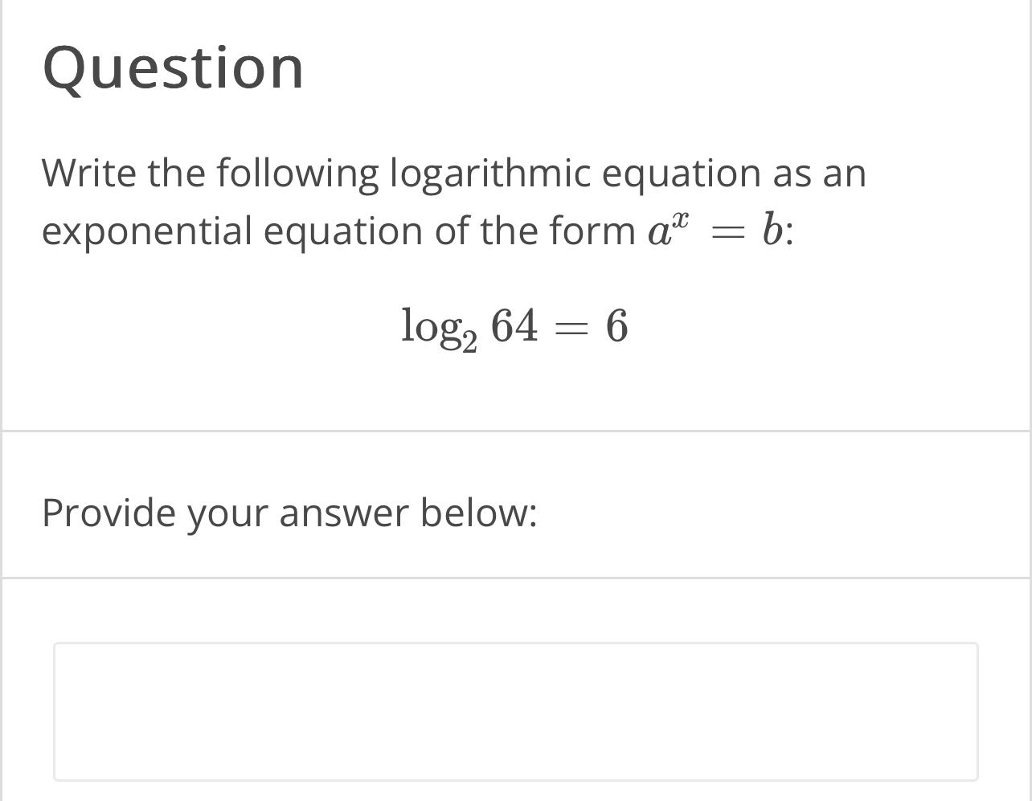Click the number 6 in the equation
Image resolution: width=1032 pixels, height=801 pixels.
[617, 325]
